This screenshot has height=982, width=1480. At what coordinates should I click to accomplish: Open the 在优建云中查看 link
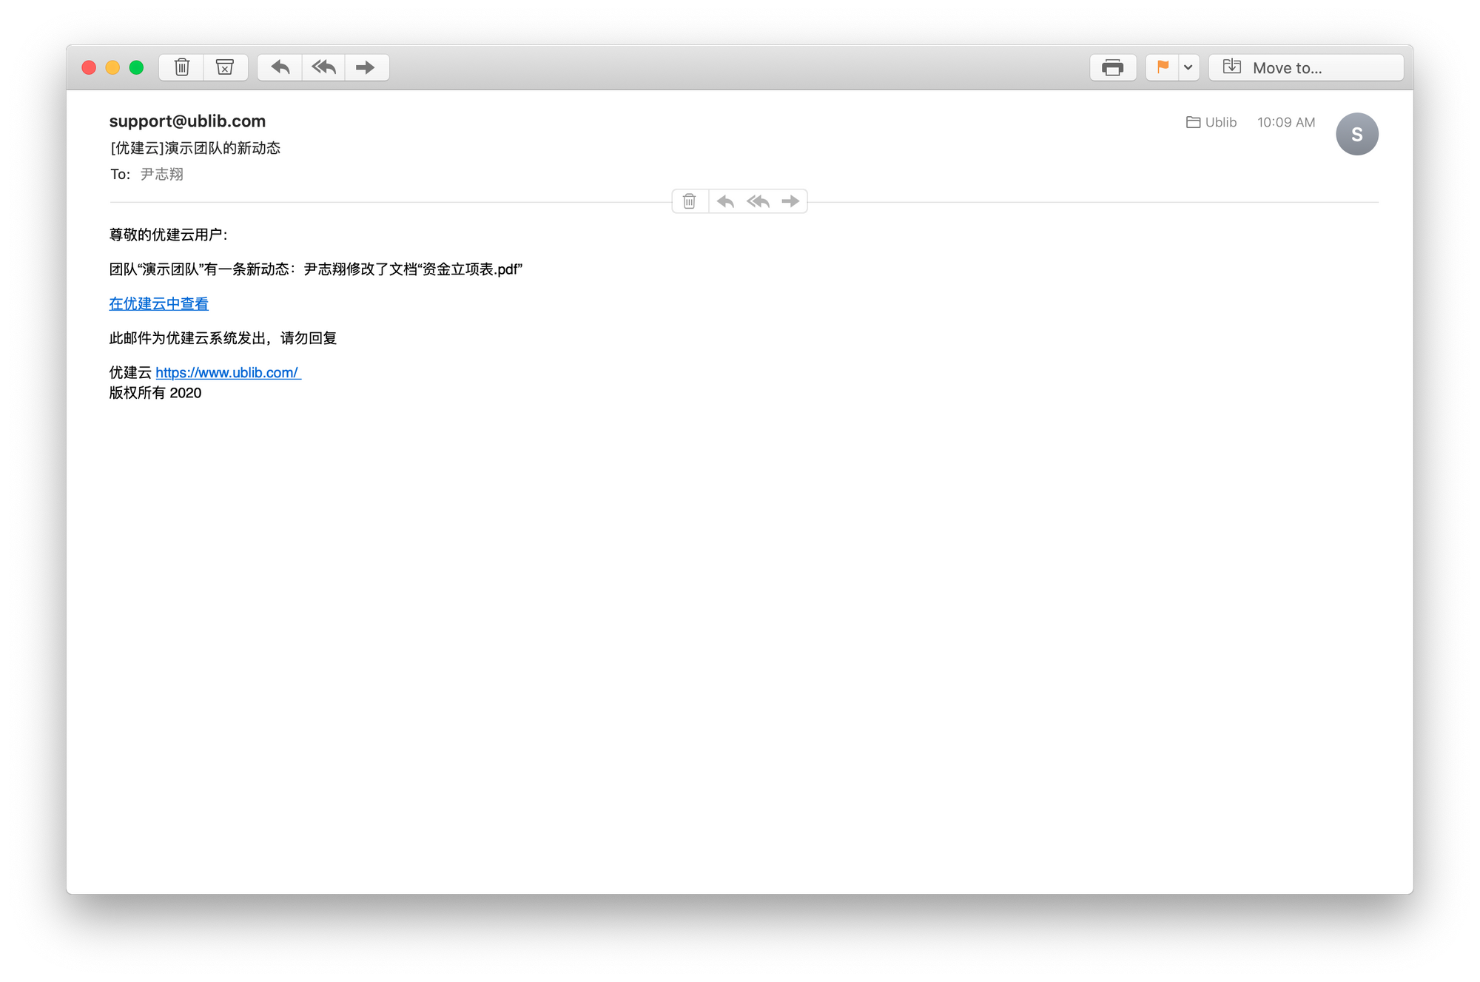click(x=158, y=303)
